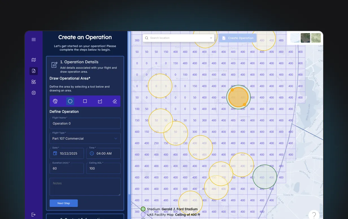
Task: Open the clock icon in Time field
Action: point(92,154)
